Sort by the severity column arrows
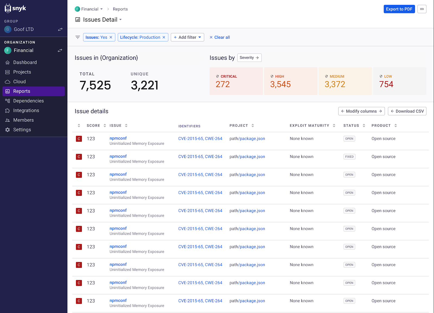The width and height of the screenshot is (434, 313). point(79,126)
